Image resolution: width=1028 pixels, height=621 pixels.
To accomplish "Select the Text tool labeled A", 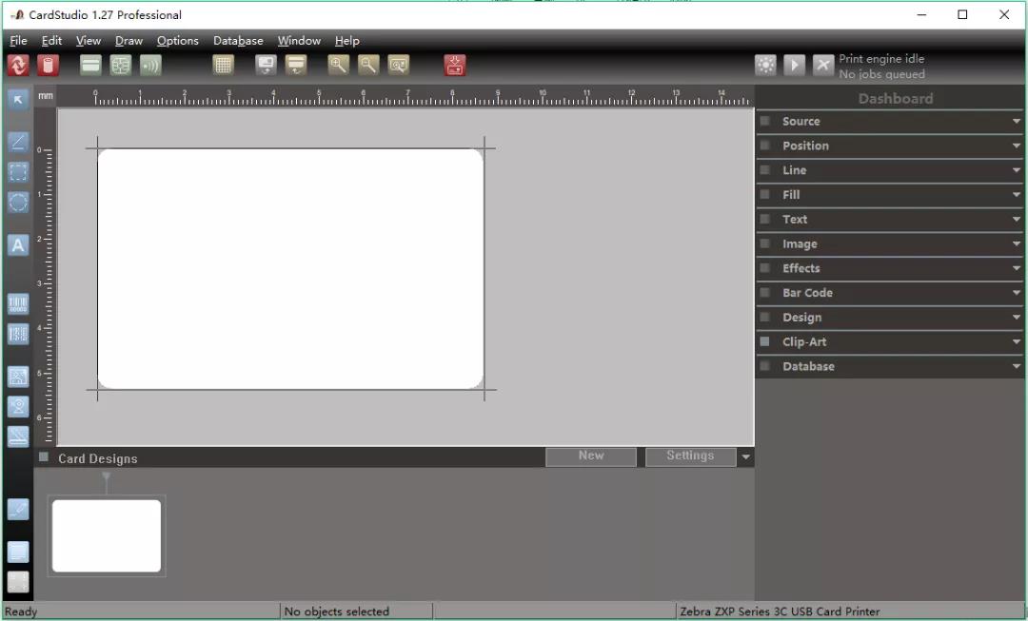I will (18, 245).
